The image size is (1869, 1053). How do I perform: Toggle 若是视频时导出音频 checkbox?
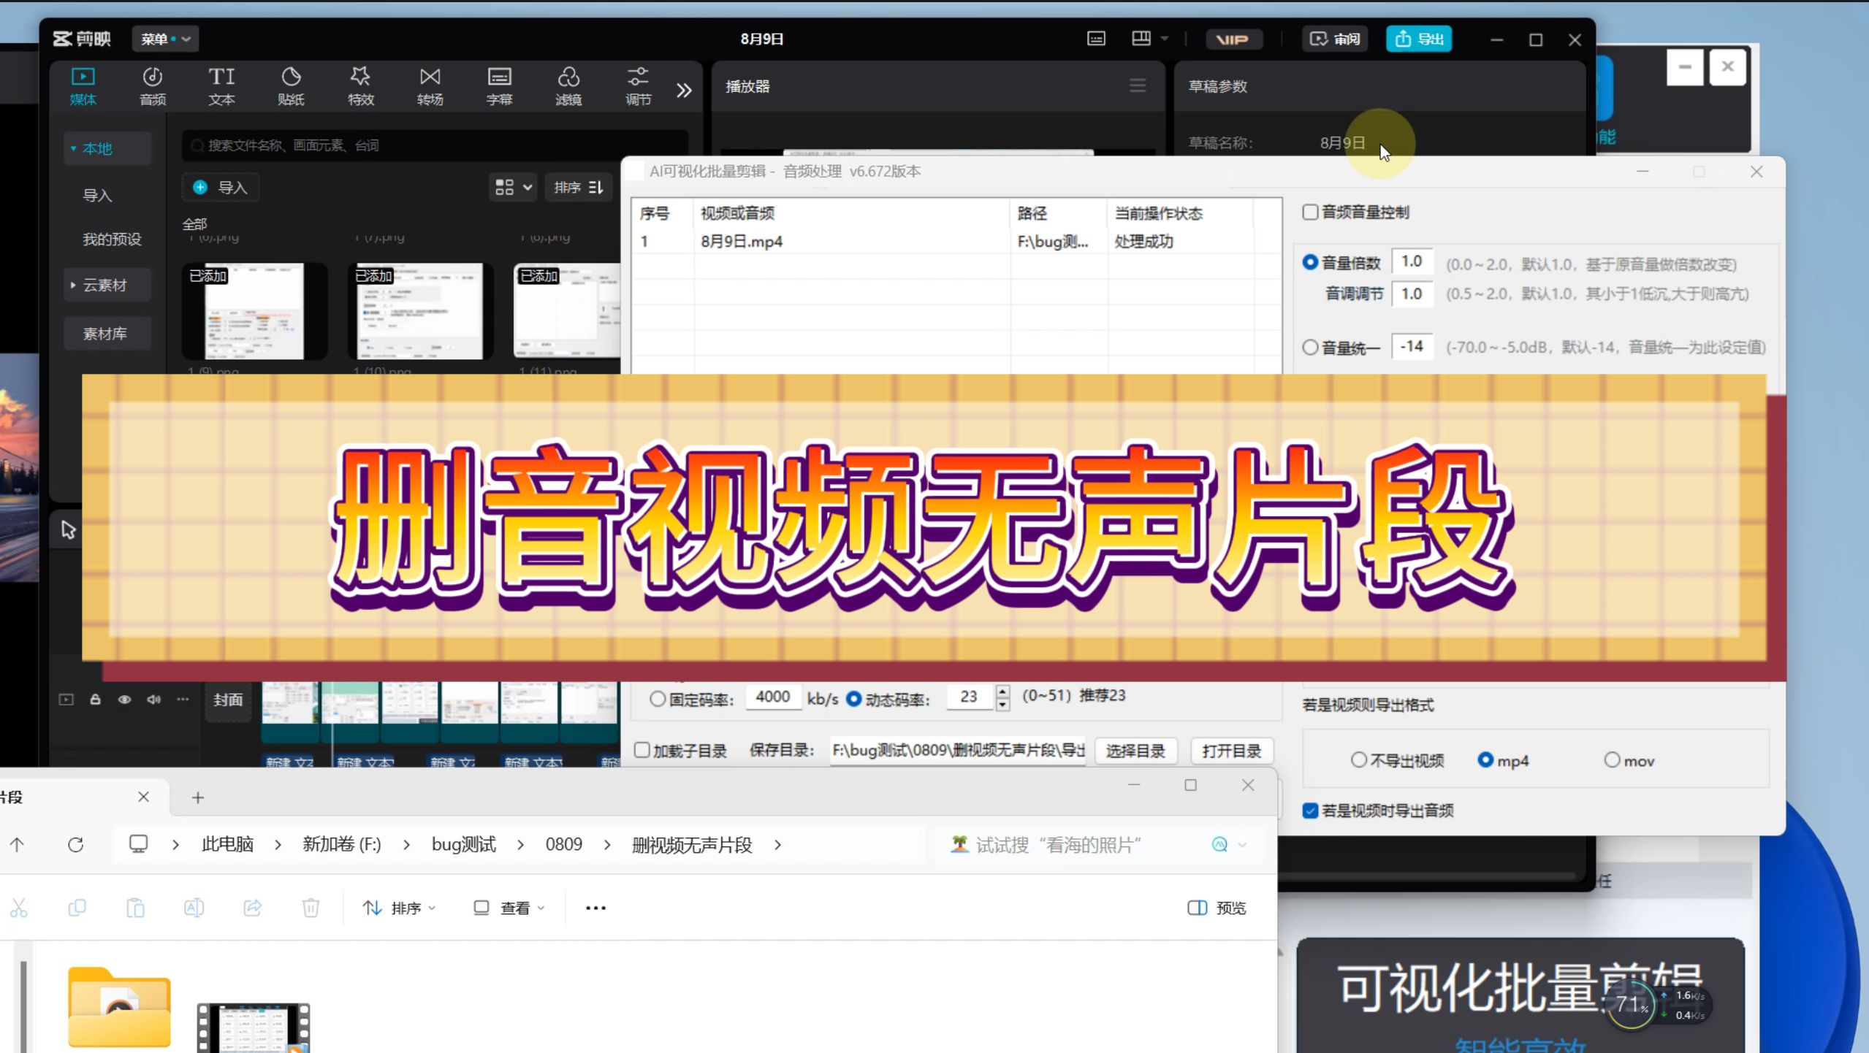(1311, 811)
